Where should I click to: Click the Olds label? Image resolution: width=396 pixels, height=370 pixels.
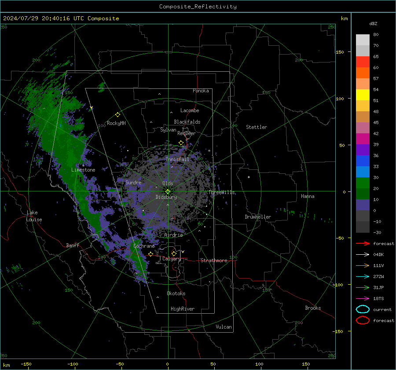tap(168, 183)
